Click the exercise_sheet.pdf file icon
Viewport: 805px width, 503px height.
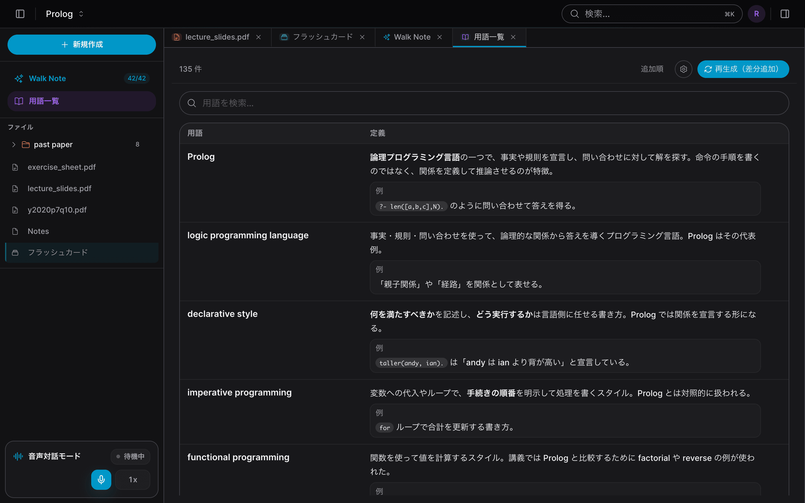point(15,167)
